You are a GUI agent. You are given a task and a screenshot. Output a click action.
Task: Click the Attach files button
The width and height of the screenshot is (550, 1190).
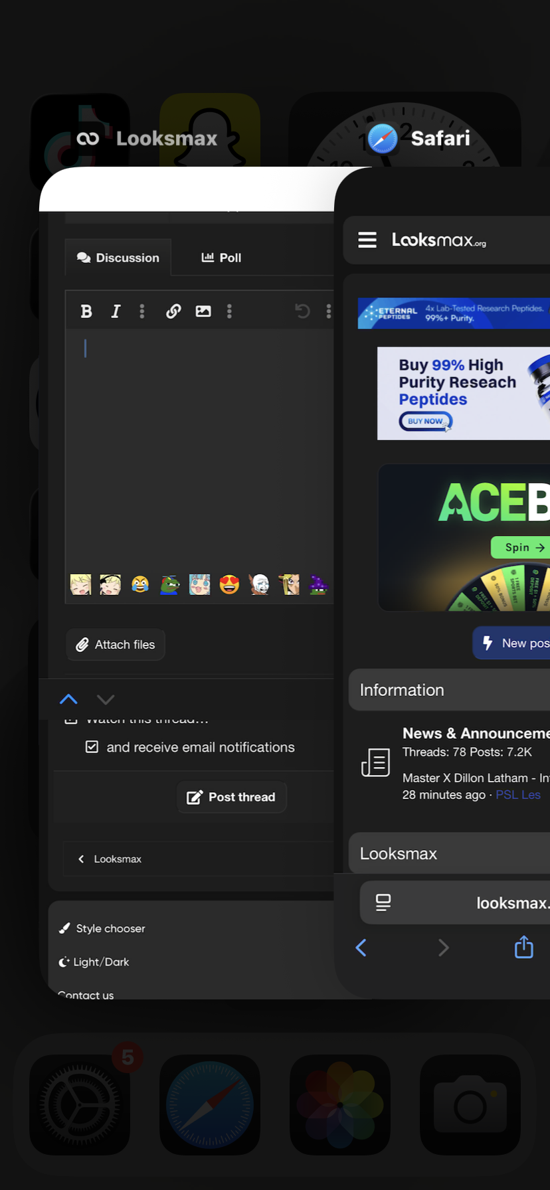(116, 645)
